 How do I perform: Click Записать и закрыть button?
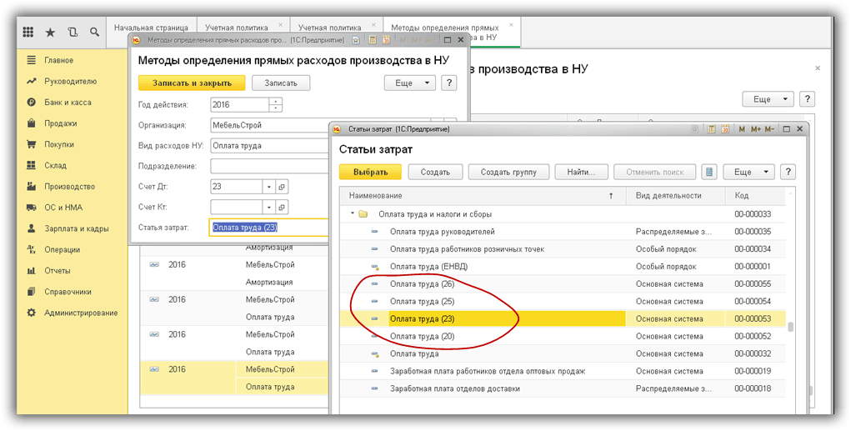[x=193, y=83]
